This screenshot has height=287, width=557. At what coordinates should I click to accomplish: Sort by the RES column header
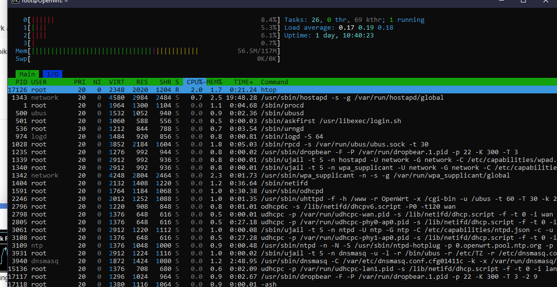click(142, 82)
